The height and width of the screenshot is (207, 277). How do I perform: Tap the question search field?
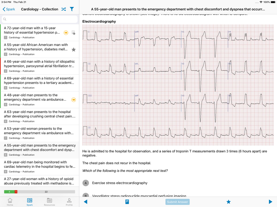(x=39, y=19)
